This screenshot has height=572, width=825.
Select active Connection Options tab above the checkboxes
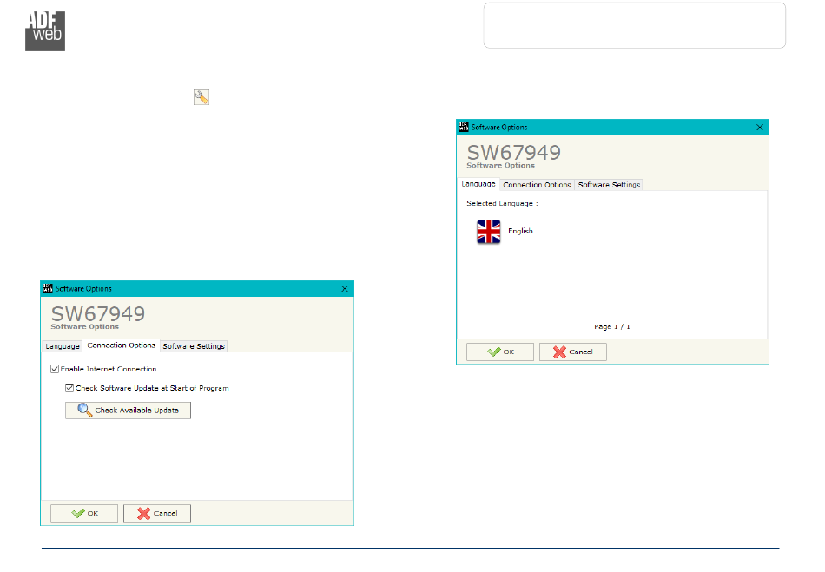pos(122,345)
